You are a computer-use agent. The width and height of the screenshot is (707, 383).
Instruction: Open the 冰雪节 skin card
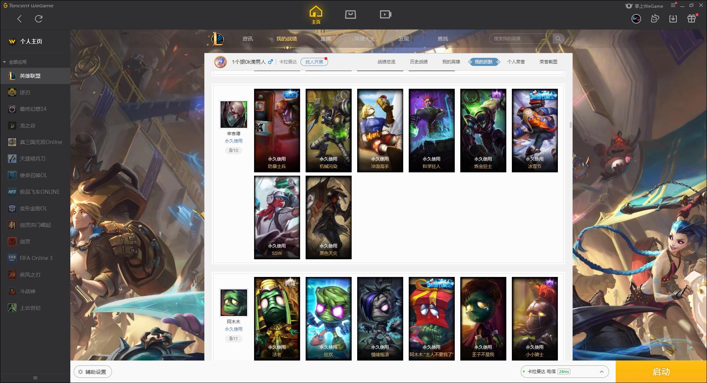point(535,130)
